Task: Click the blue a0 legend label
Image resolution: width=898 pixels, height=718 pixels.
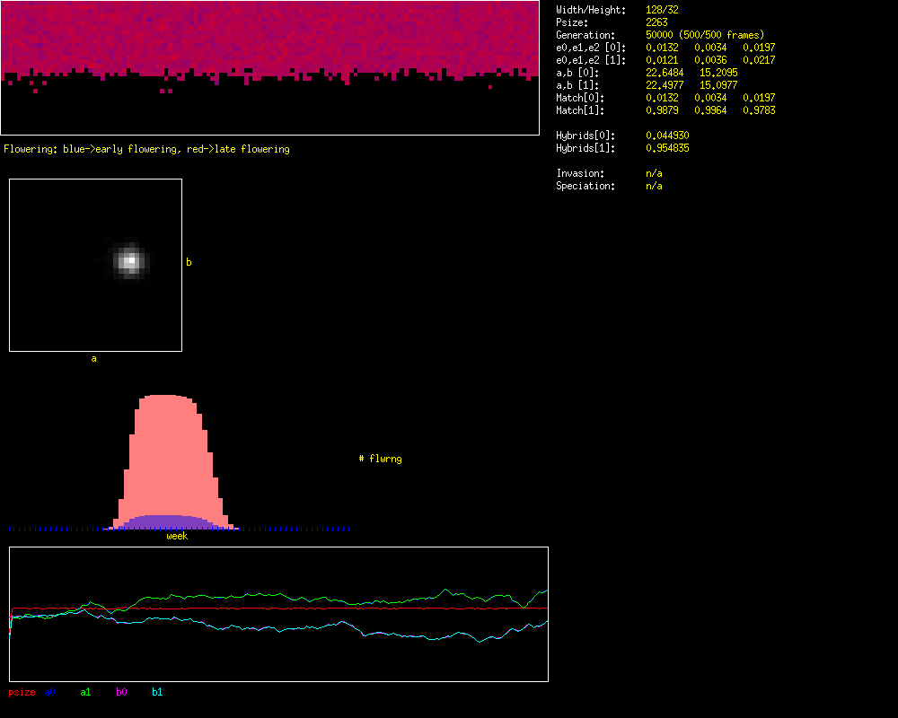Action: 50,693
